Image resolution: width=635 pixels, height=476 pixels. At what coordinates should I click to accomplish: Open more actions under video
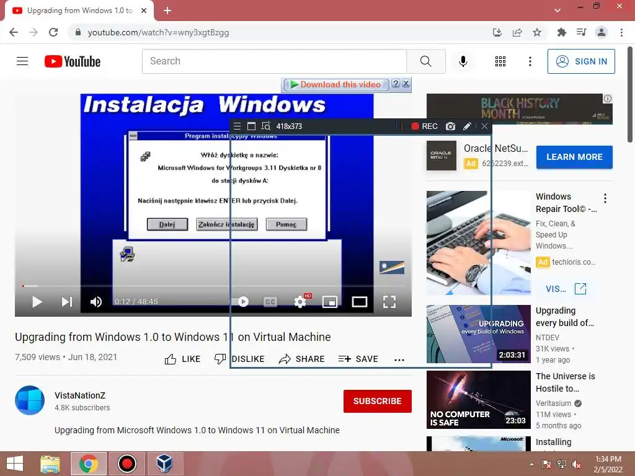(x=399, y=359)
